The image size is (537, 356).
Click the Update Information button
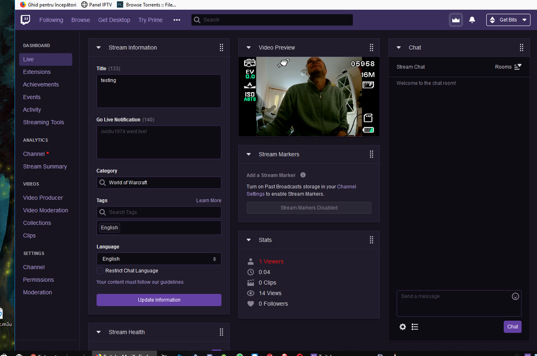pyautogui.click(x=159, y=300)
